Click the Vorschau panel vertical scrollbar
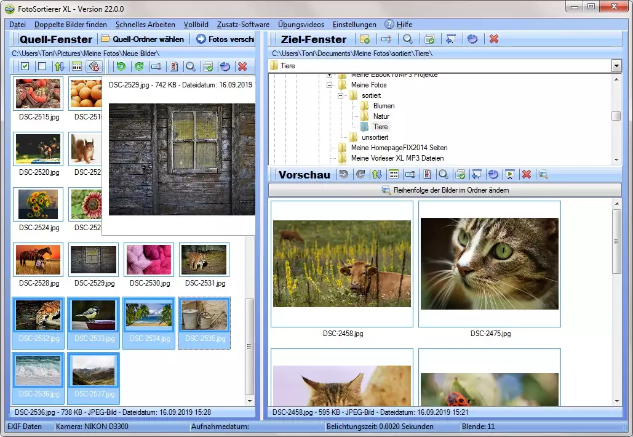This screenshot has height=437, width=633. [x=616, y=240]
